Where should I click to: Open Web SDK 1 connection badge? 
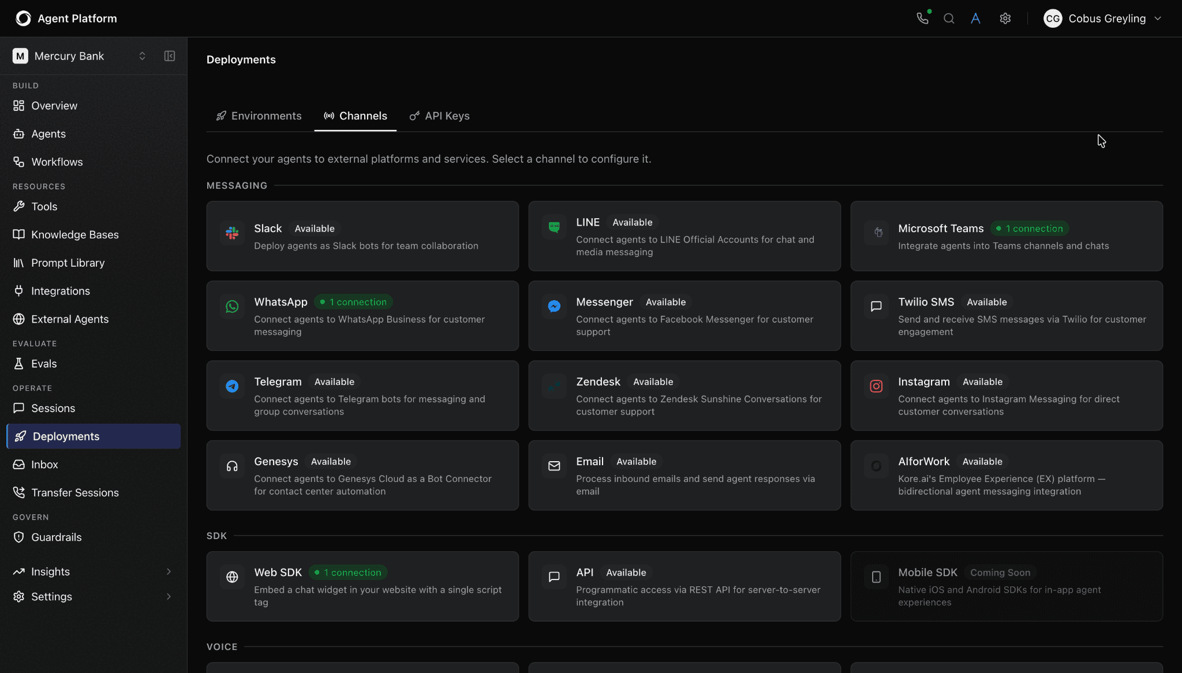pyautogui.click(x=348, y=573)
